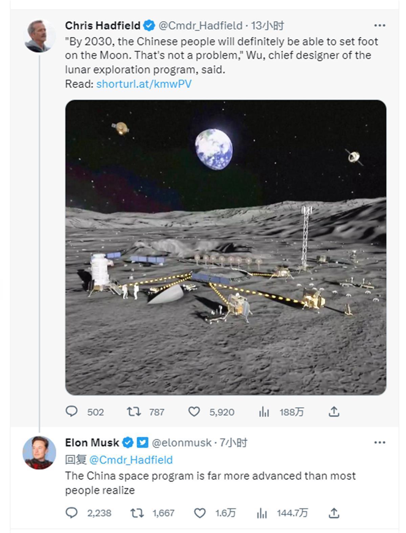Image resolution: width=406 pixels, height=533 pixels.
Task: Click the Chris Hadfield display name
Action: tap(103, 25)
